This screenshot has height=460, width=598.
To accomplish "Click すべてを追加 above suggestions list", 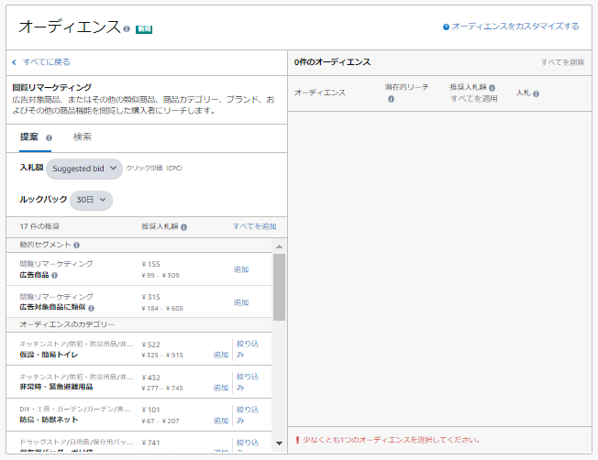I will (255, 226).
